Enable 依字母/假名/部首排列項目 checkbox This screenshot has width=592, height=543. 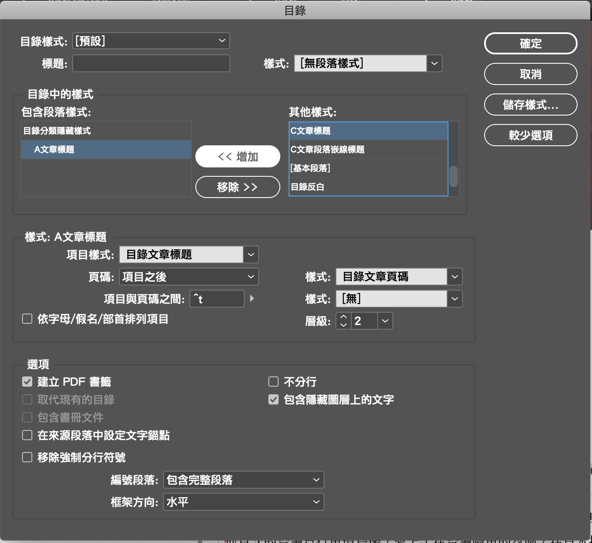pyautogui.click(x=27, y=319)
